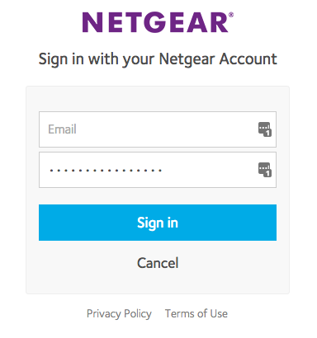Open password manager icon in Email field

(264, 129)
